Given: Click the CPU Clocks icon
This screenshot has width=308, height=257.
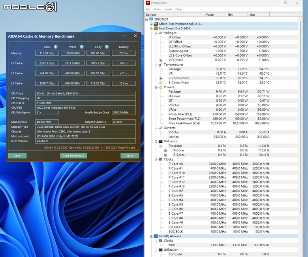Looking at the screenshot, I should click(161, 159).
